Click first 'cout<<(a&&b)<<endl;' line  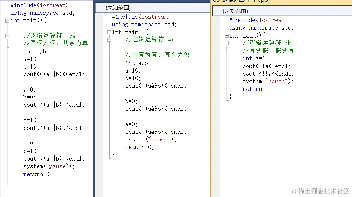tap(156, 86)
